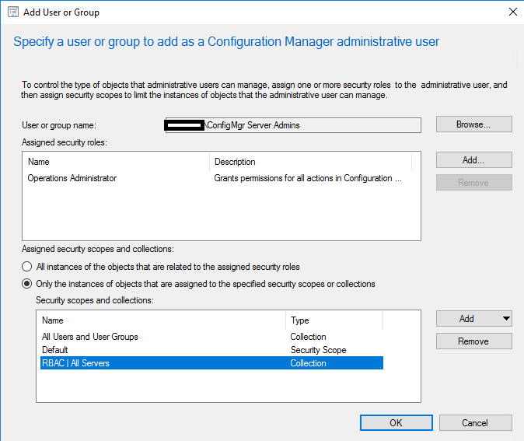Screen dimensions: 524x441
Task: Cancel the Add User or Group dialog
Action: [x=475, y=423]
